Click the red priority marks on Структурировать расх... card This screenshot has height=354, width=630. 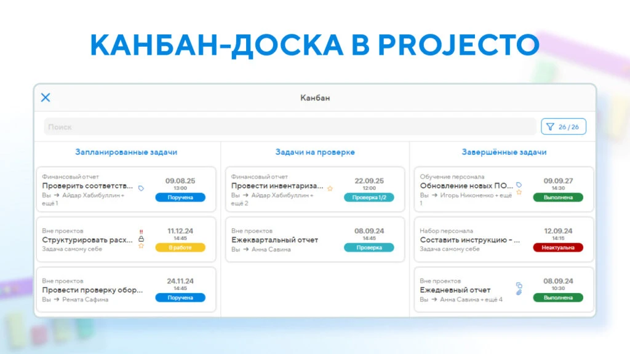(x=141, y=232)
